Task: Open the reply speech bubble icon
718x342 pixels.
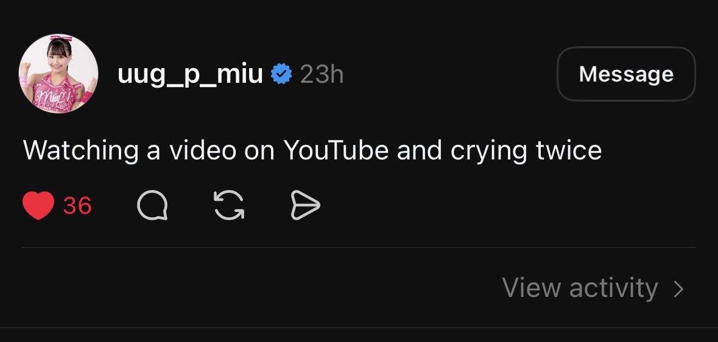Action: pos(152,205)
